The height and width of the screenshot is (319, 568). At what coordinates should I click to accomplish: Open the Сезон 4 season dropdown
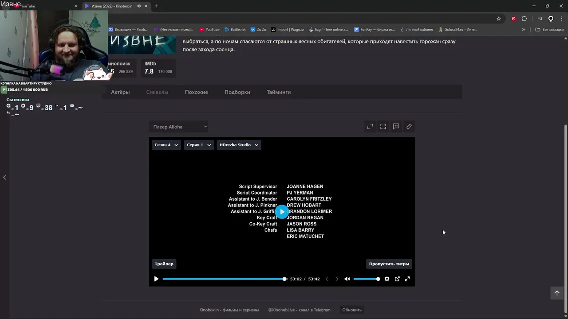click(166, 145)
